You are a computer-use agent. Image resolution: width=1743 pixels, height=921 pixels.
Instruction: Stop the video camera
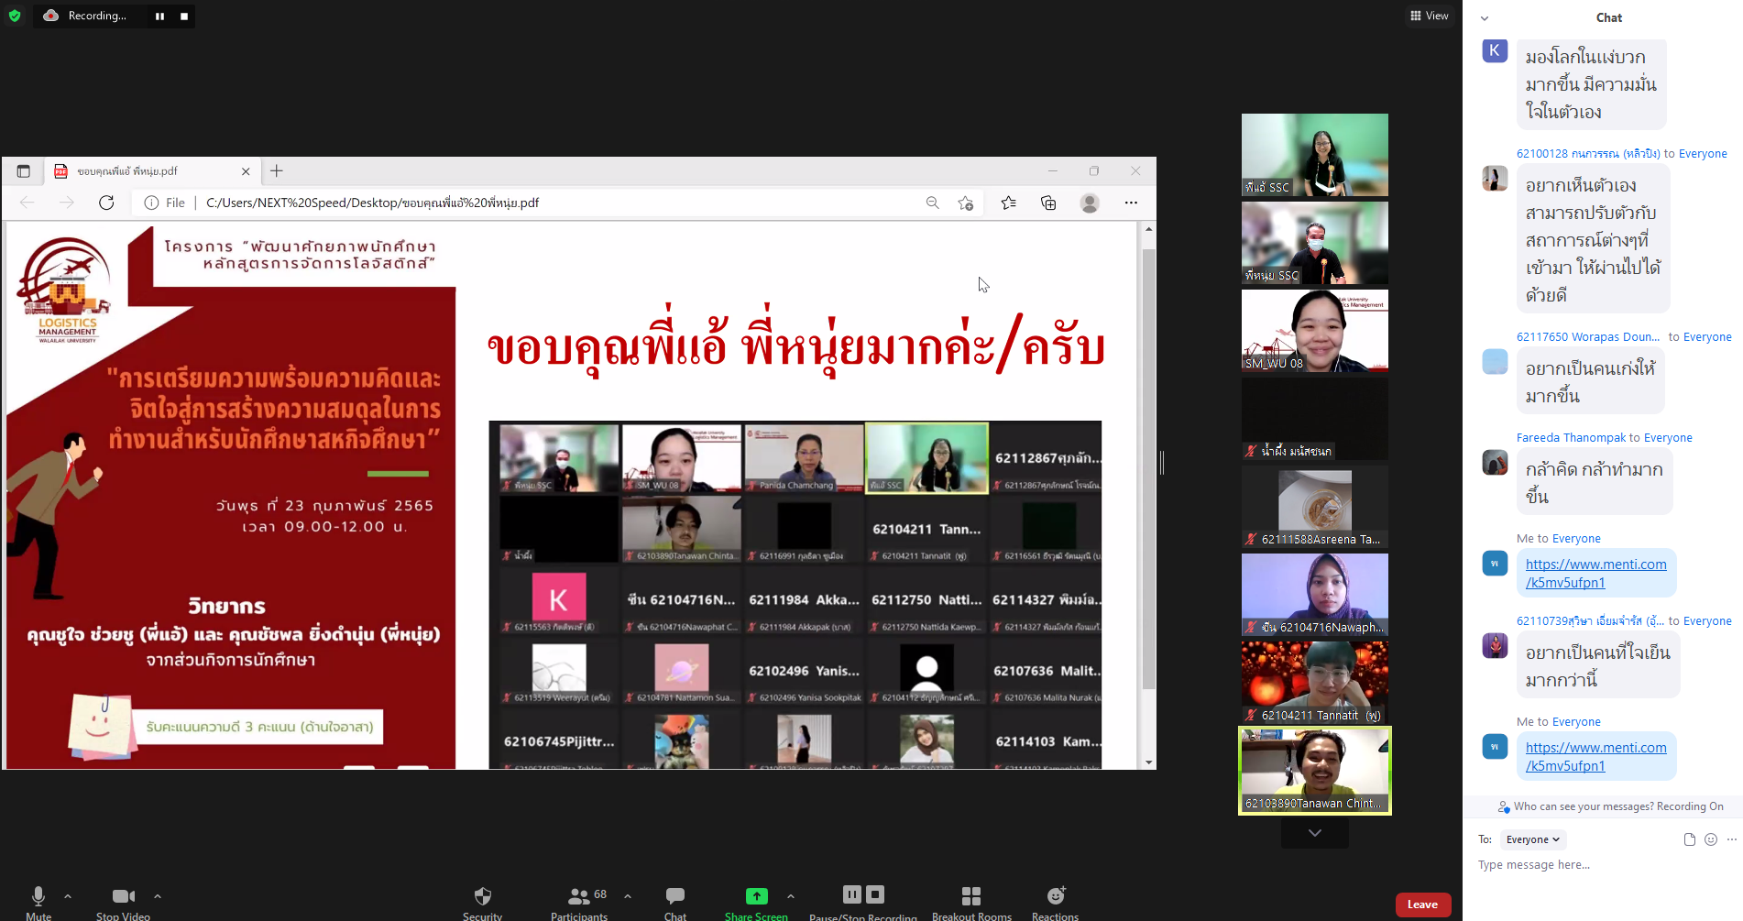point(123,896)
